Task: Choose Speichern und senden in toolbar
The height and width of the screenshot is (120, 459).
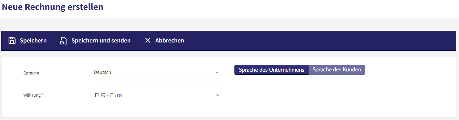Action: point(101,41)
